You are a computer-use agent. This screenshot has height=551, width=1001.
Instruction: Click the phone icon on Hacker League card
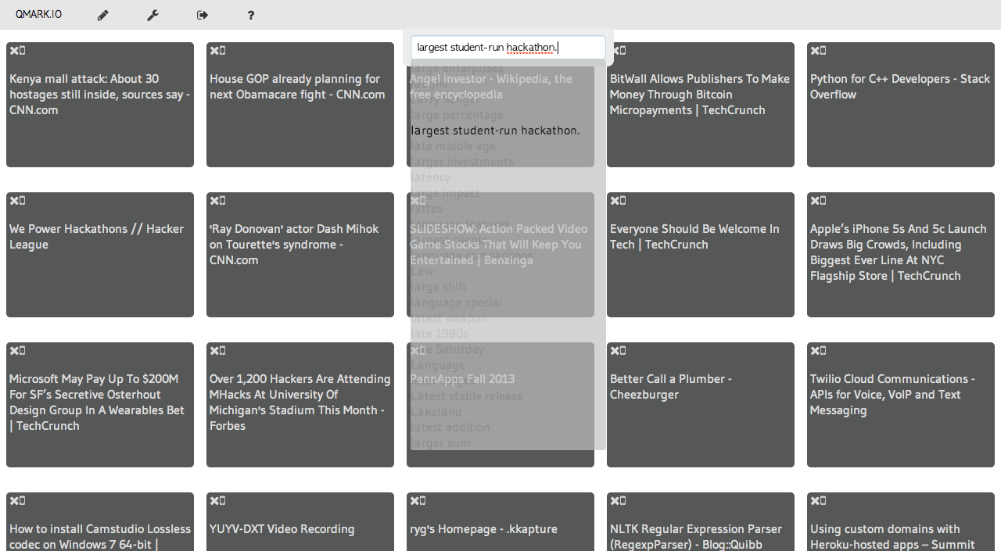click(23, 201)
